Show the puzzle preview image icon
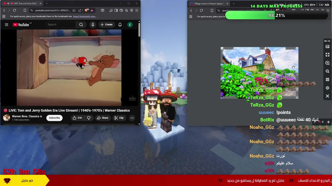The image size is (332, 186). pyautogui.click(x=327, y=47)
